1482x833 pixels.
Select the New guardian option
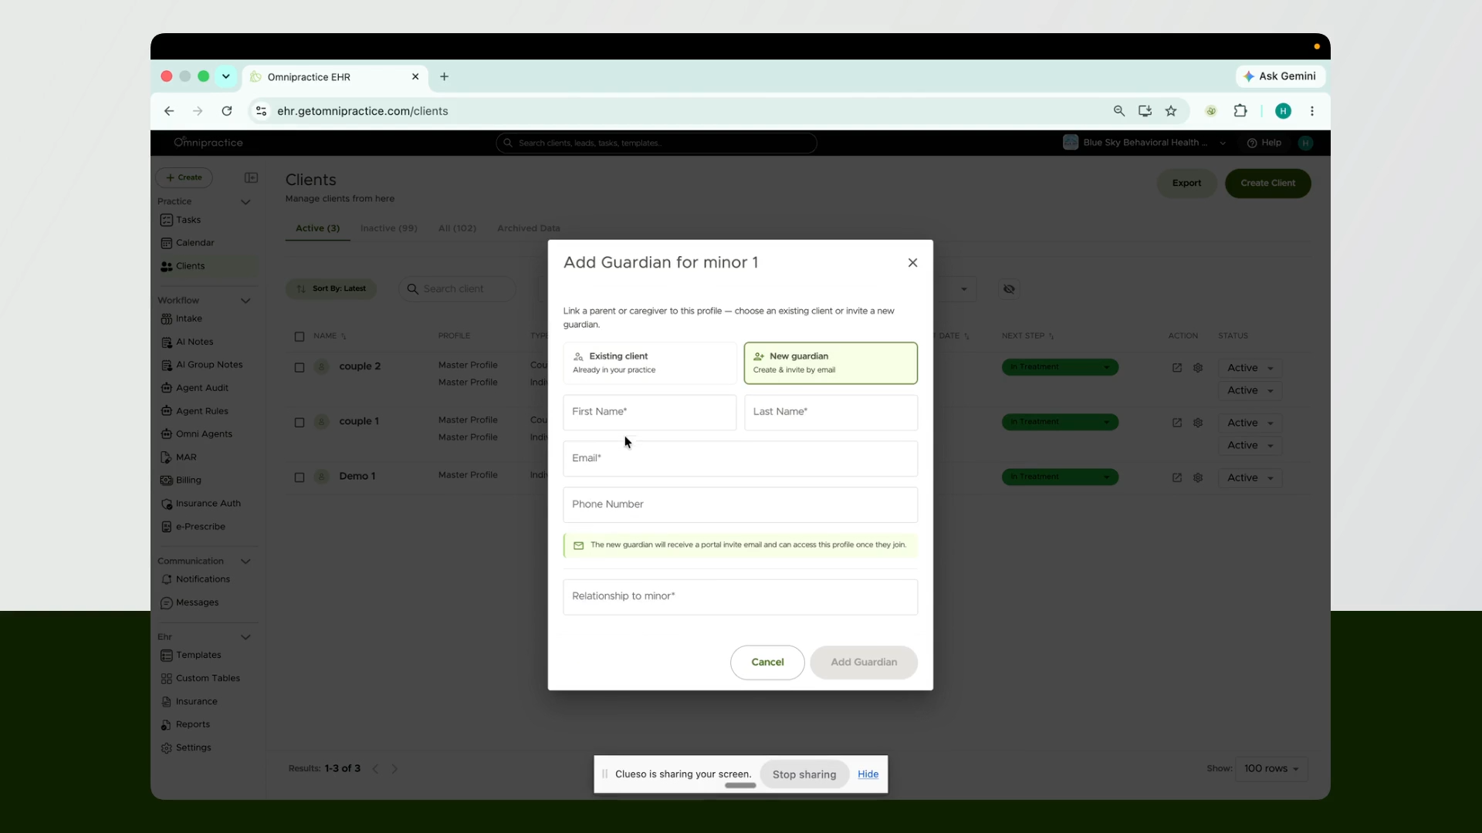tap(831, 363)
